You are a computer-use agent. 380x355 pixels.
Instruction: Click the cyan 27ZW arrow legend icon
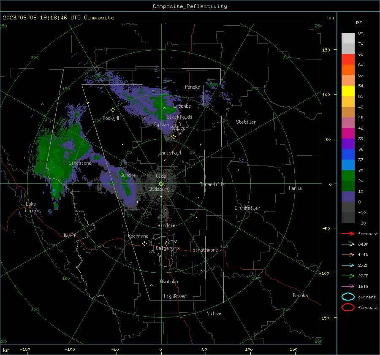click(x=348, y=266)
